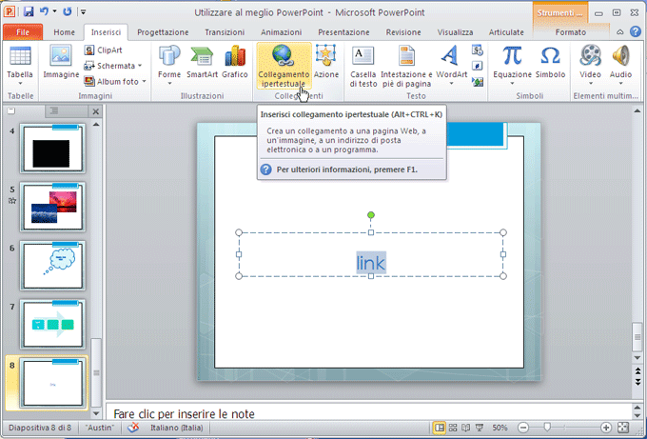Switch to Reading view icon
Screen dimensions: 647x439
(x=466, y=428)
